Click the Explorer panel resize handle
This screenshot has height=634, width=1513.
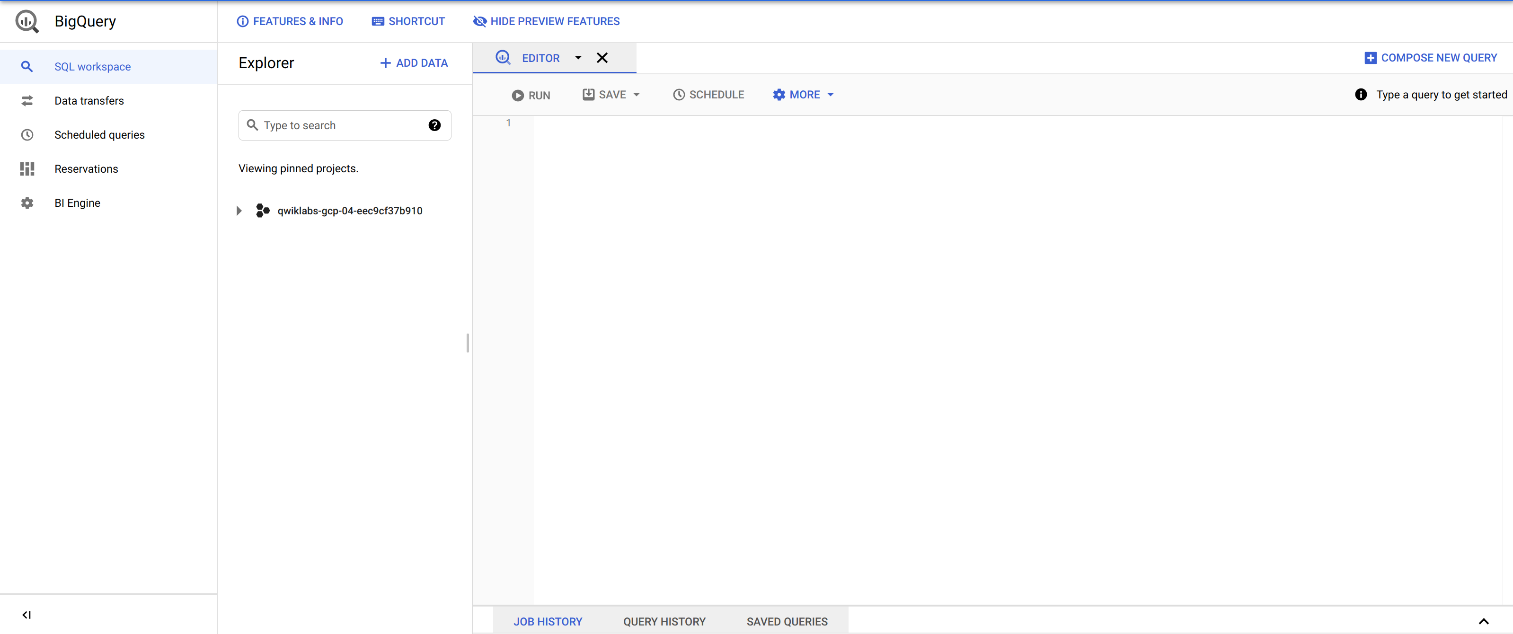(x=468, y=343)
